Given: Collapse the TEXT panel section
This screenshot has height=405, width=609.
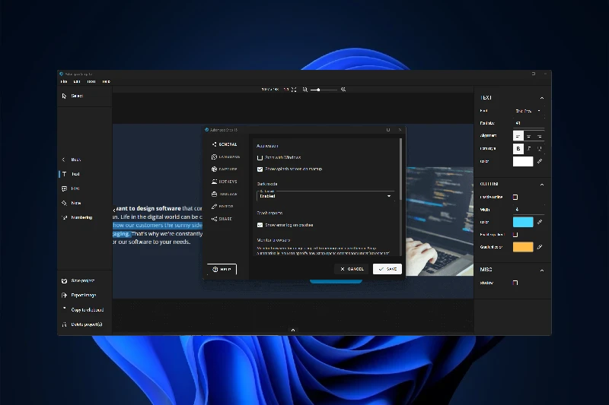Looking at the screenshot, I should click(542, 98).
